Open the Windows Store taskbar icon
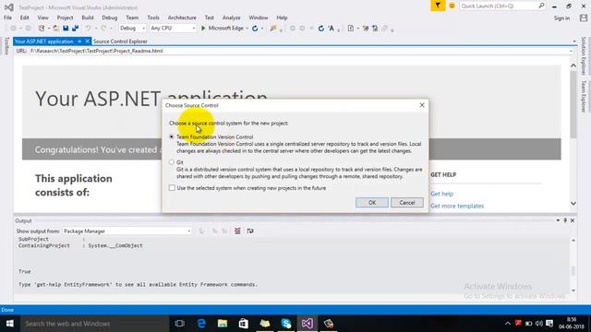 [x=244, y=324]
